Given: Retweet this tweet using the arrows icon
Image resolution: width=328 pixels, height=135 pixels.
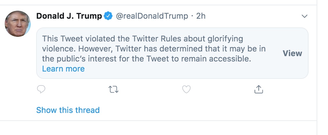Looking at the screenshot, I should tap(114, 89).
